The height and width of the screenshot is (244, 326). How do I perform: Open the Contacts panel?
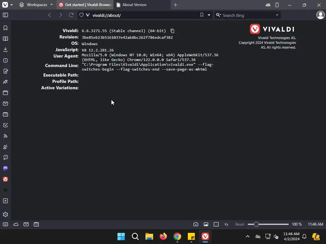[x=5, y=147]
